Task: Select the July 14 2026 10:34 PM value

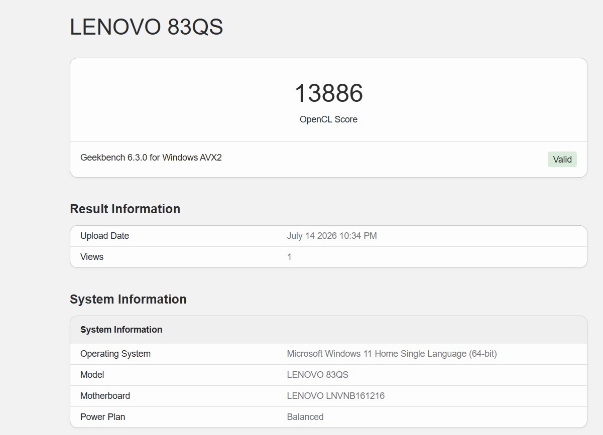Action: 332,236
